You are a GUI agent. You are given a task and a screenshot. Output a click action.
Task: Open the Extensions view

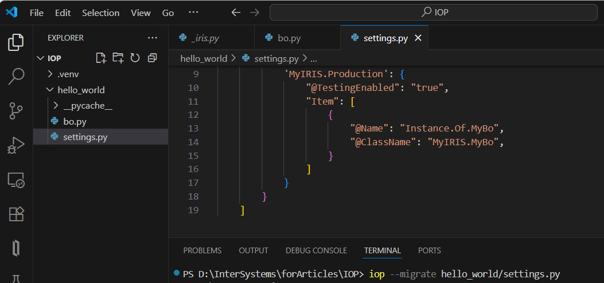point(16,214)
